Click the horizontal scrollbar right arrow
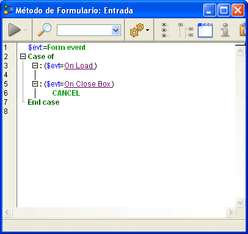Image resolution: width=248 pixels, height=234 pixels. click(x=230, y=213)
